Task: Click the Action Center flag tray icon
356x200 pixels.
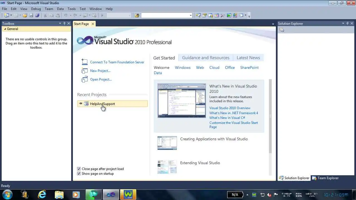Action: tap(276, 195)
